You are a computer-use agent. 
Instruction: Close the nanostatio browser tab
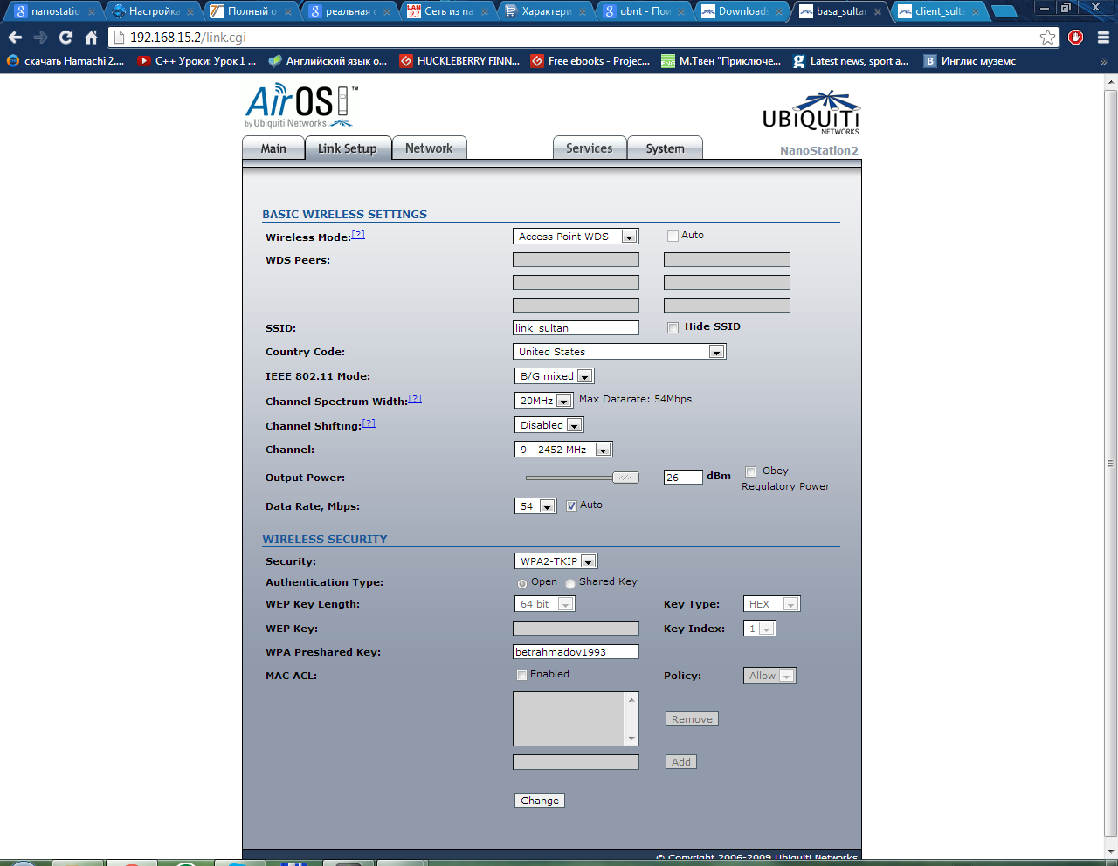click(92, 12)
